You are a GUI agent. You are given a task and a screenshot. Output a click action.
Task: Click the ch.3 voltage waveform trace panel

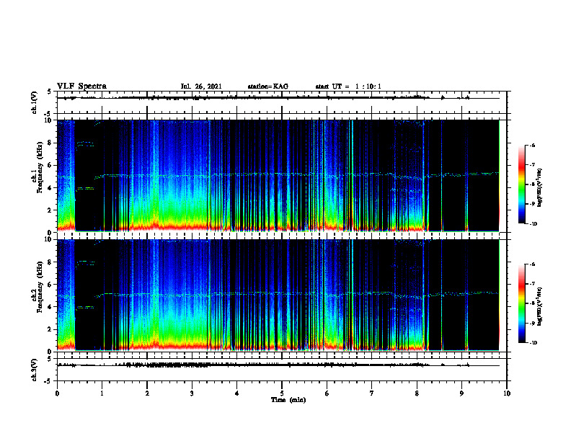pyautogui.click(x=282, y=370)
